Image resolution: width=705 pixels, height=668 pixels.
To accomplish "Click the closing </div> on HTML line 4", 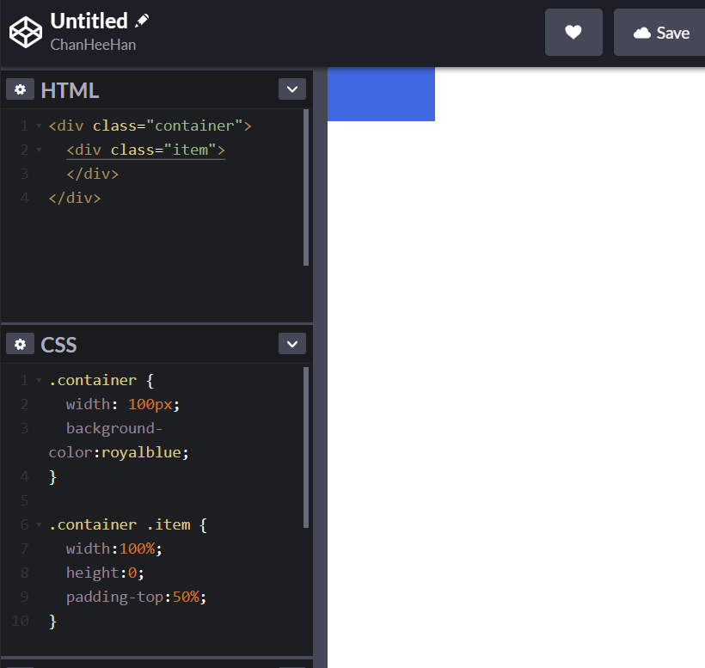I will [75, 198].
